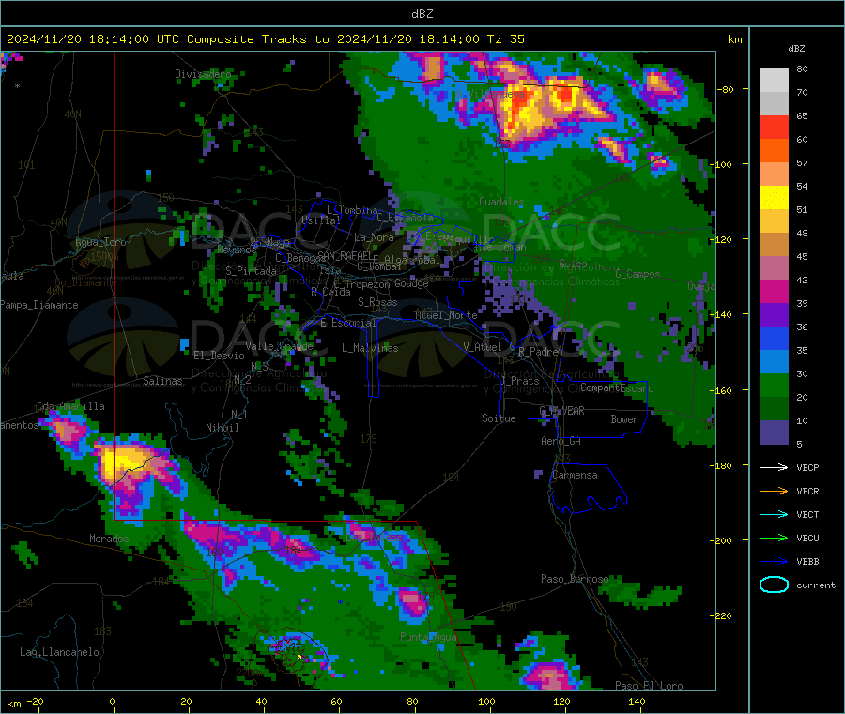Click the 'Cda_Amarilla' place label
This screenshot has width=845, height=714.
pos(70,406)
